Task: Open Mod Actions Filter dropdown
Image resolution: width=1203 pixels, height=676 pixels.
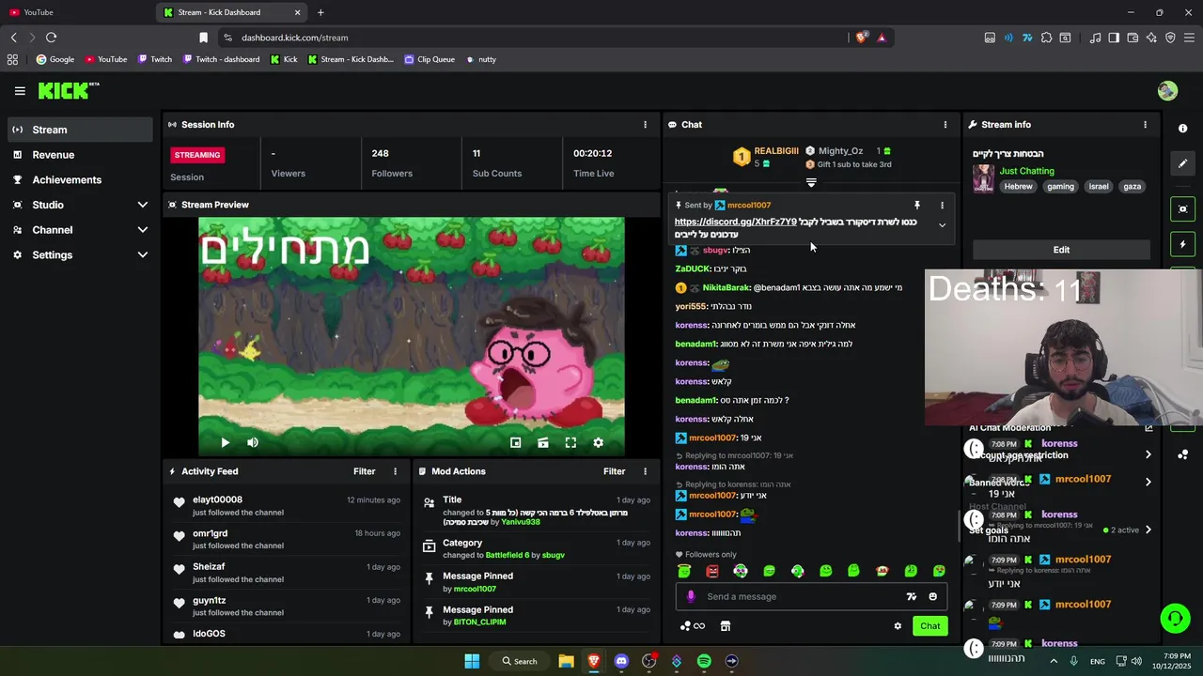Action: 614,471
